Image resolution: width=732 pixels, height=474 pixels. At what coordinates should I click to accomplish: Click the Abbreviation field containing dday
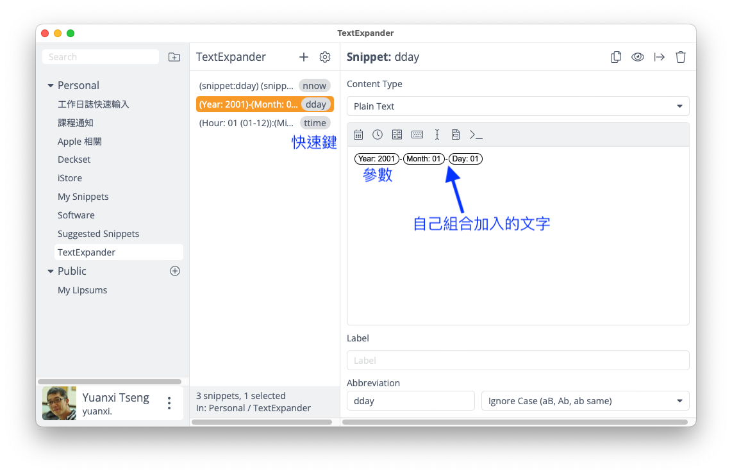[410, 401]
